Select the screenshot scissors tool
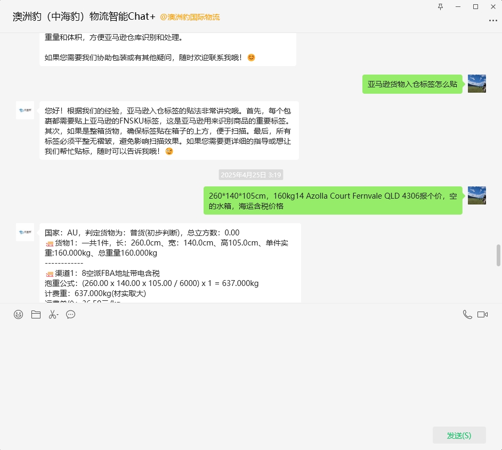Screen dimensions: 502x450 (53, 315)
